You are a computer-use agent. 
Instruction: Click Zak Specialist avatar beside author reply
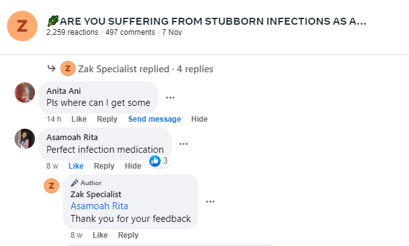pos(51,186)
